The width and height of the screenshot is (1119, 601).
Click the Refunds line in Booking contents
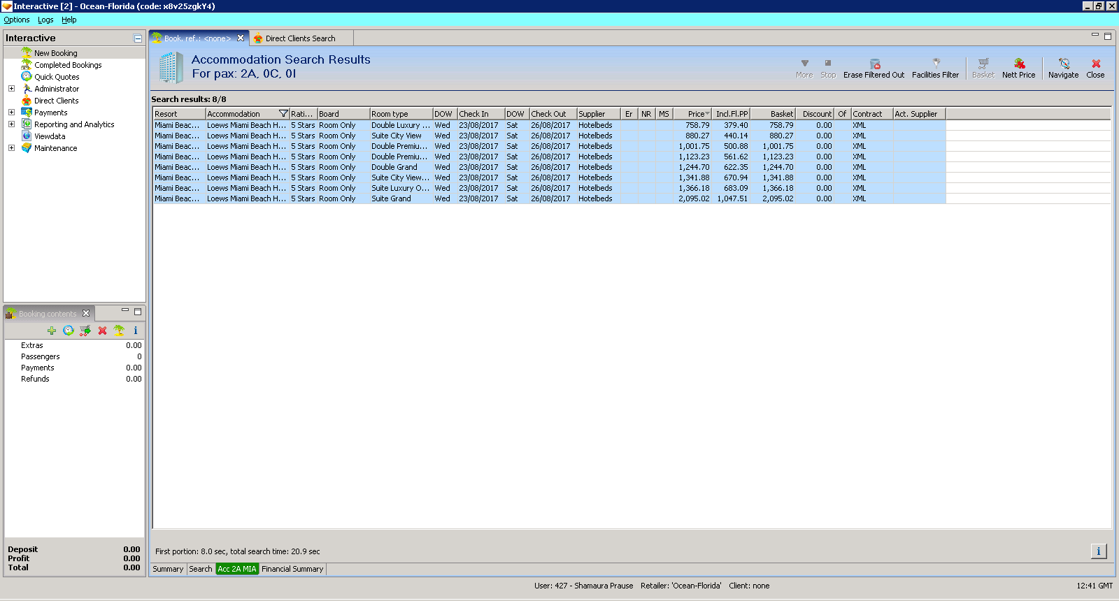tap(75, 379)
